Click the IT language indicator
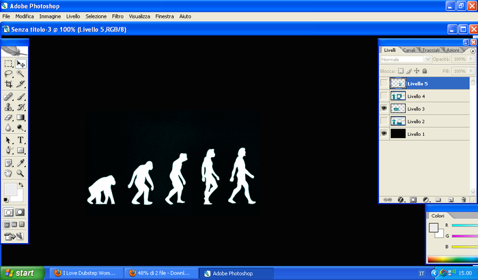 [x=421, y=273]
